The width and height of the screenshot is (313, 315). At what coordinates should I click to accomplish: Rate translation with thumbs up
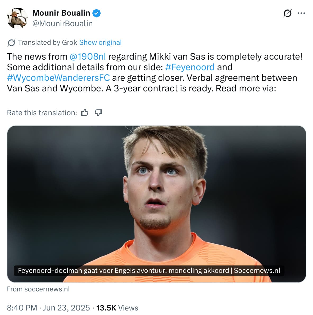pos(85,113)
